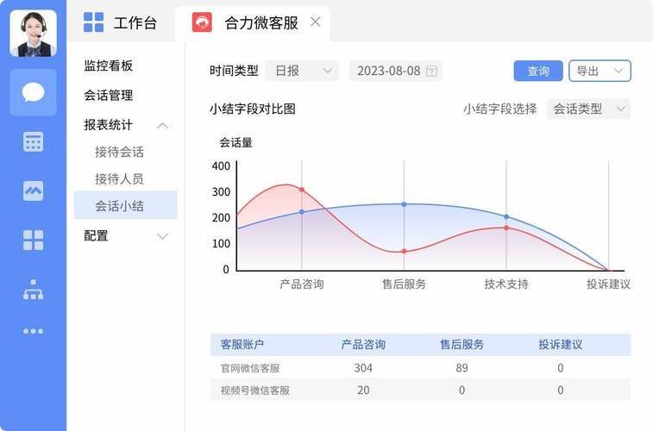Open the three-dots more sidebar icon

pyautogui.click(x=34, y=331)
